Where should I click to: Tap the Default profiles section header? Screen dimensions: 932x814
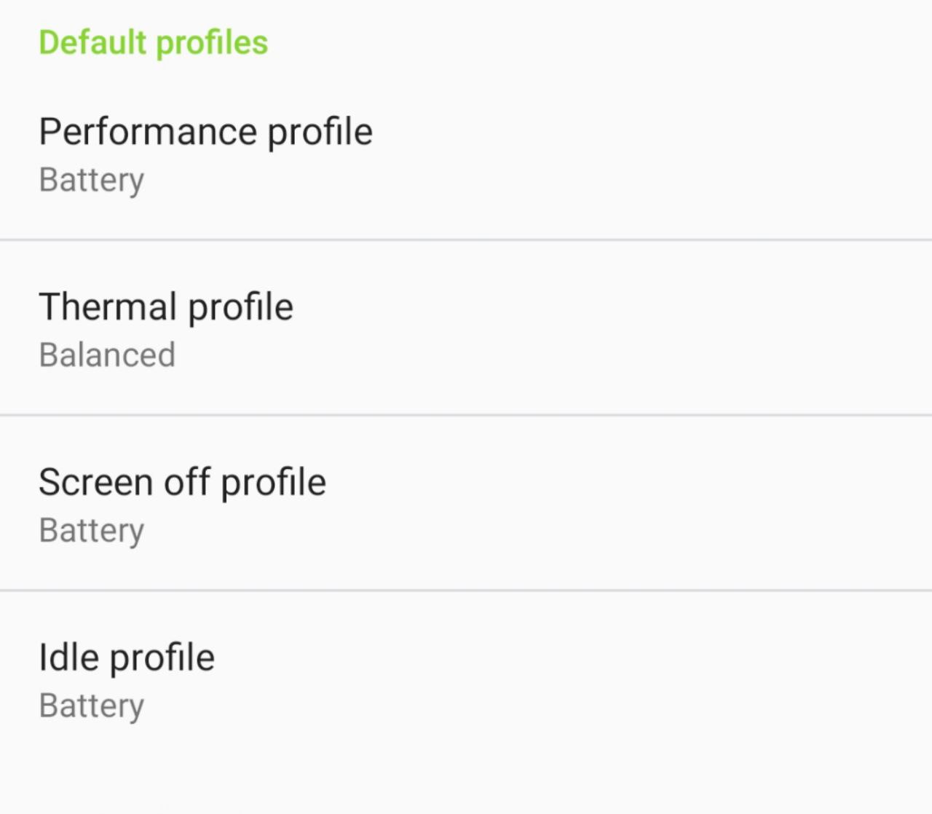pos(153,42)
